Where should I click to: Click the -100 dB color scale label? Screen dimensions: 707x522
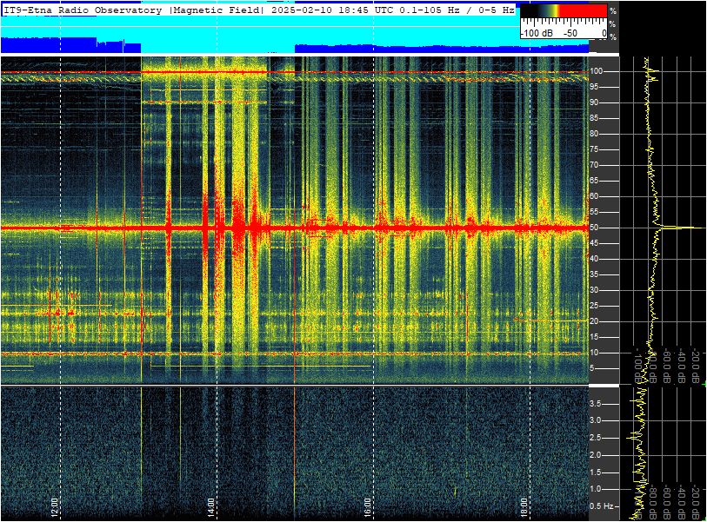[537, 33]
